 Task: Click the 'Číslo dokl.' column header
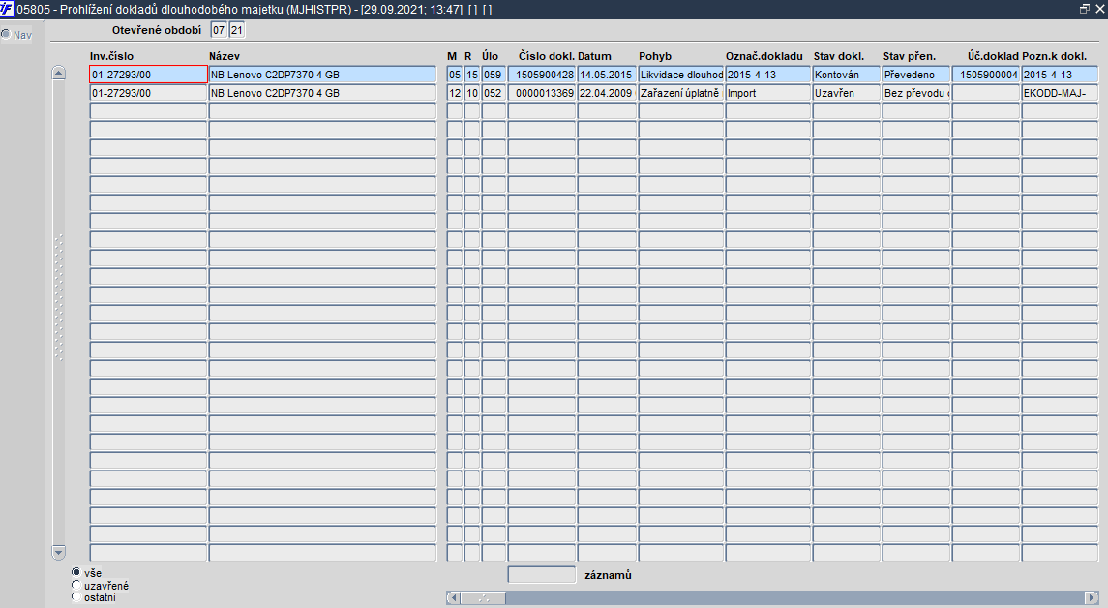pos(546,56)
